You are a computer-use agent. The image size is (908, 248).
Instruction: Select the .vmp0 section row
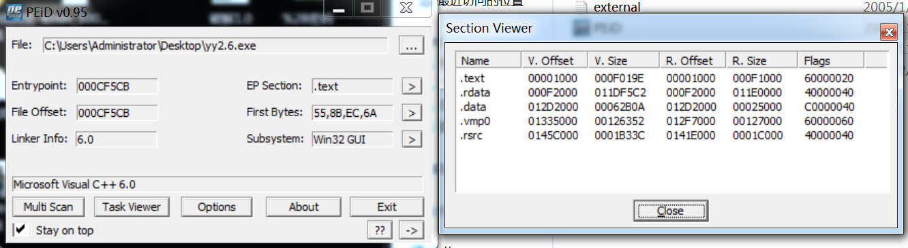(672, 121)
